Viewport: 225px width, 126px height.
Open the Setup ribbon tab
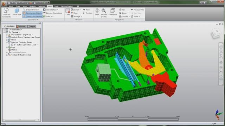coord(25,6)
